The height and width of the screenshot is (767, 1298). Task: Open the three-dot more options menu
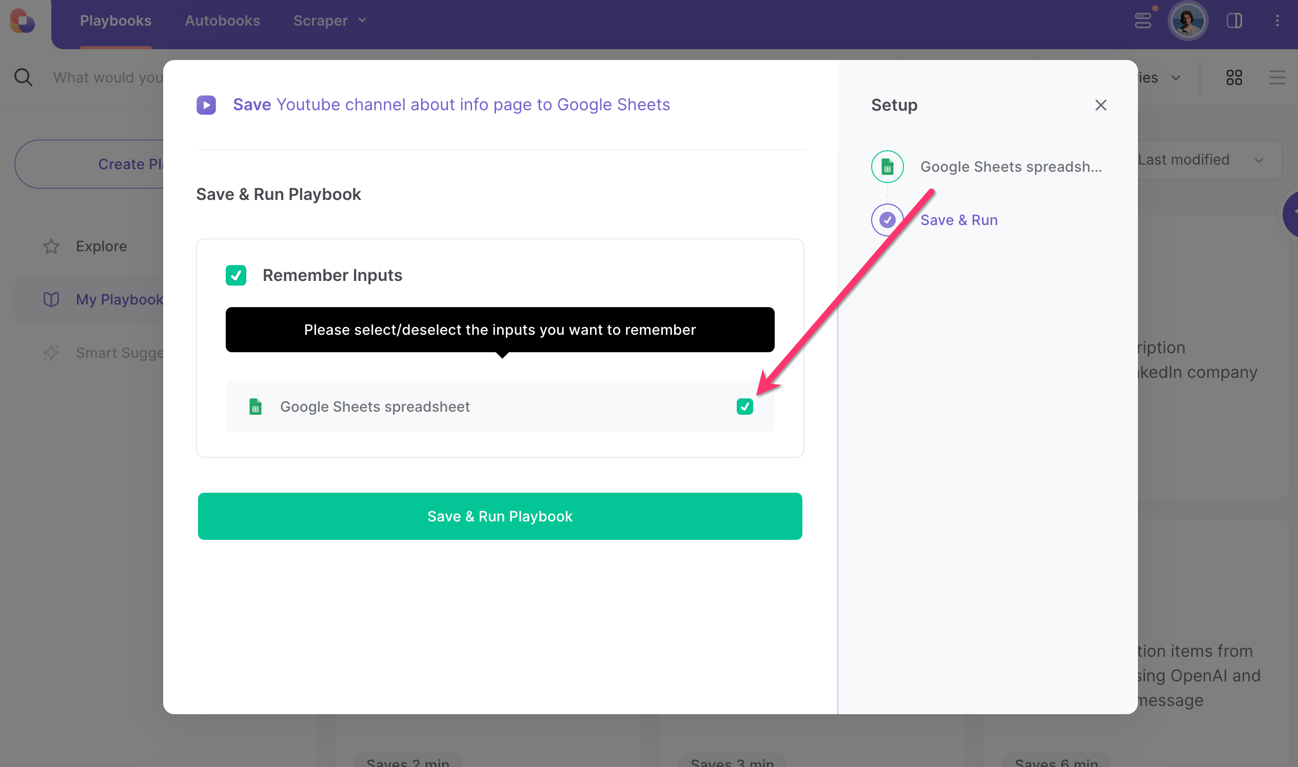[1277, 21]
